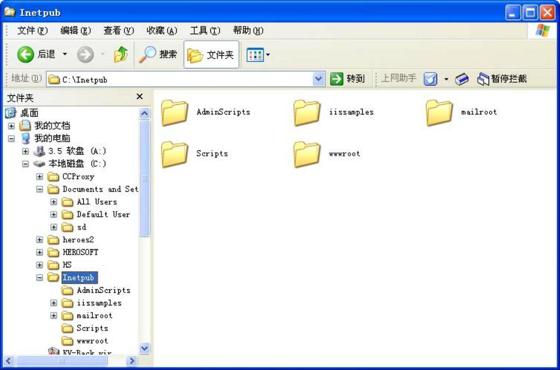560x370 pixels.
Task: Click the Forward arrow icon
Action: pyautogui.click(x=86, y=54)
